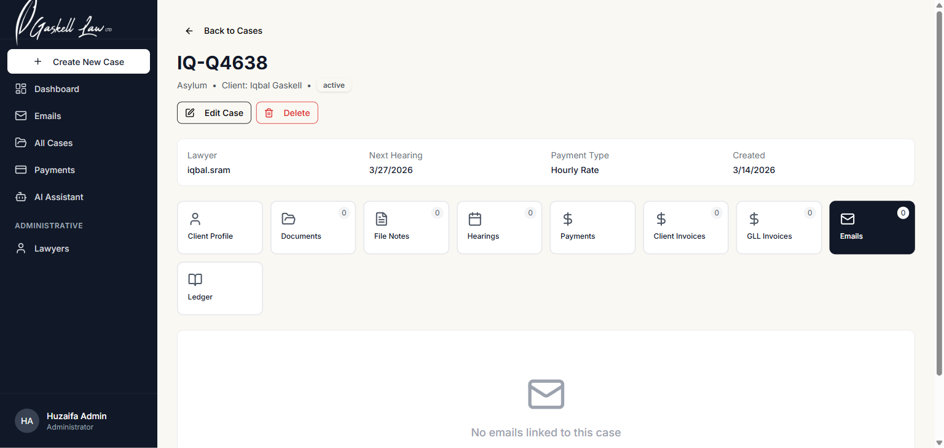Click the back arrow near Back to Cases
The image size is (944, 448).
189,31
